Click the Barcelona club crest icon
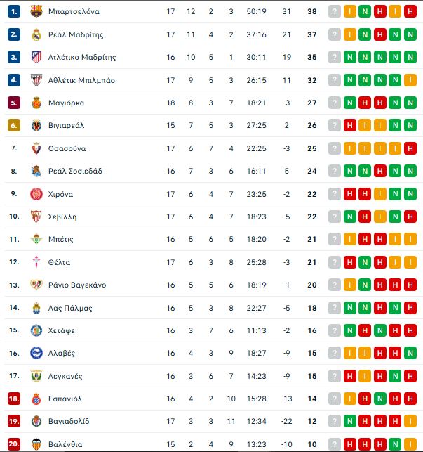 [x=36, y=11]
